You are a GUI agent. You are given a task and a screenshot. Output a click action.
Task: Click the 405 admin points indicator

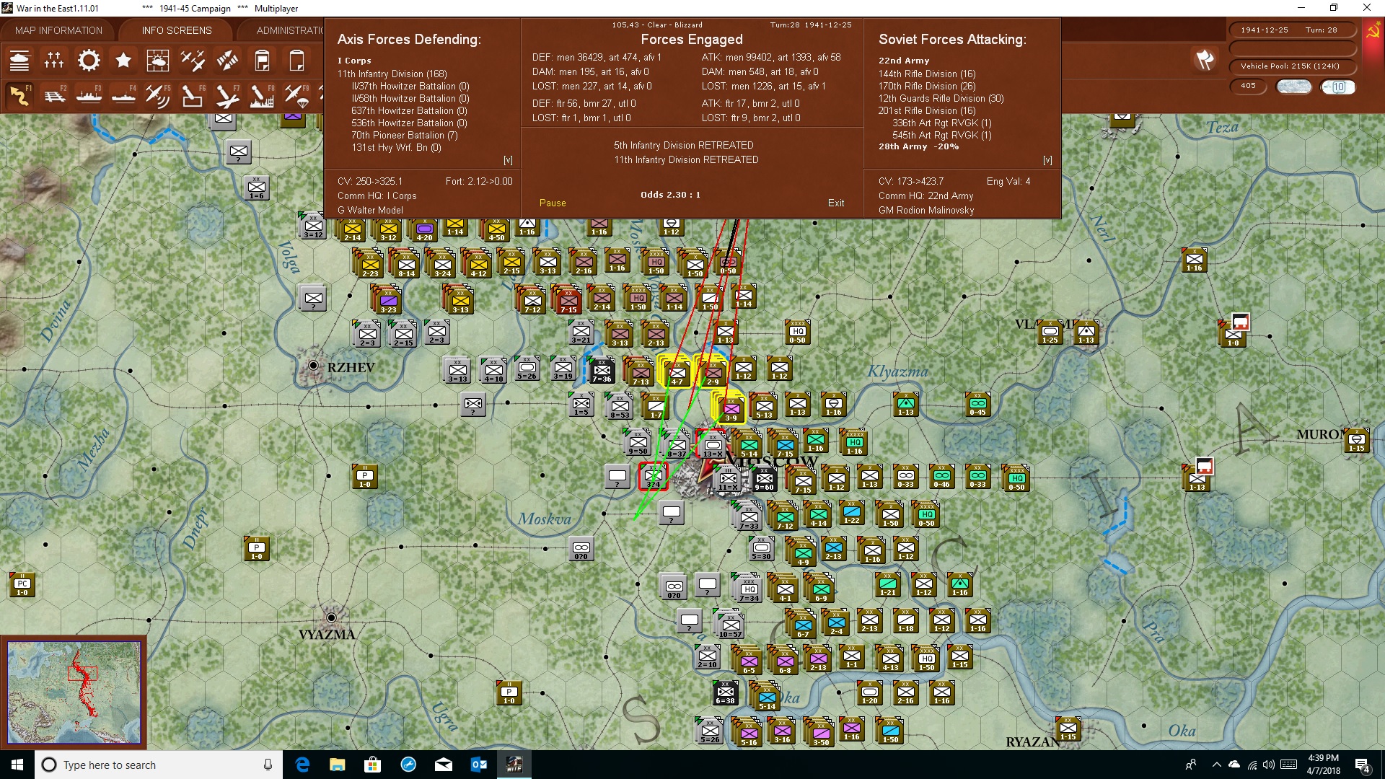(x=1248, y=86)
